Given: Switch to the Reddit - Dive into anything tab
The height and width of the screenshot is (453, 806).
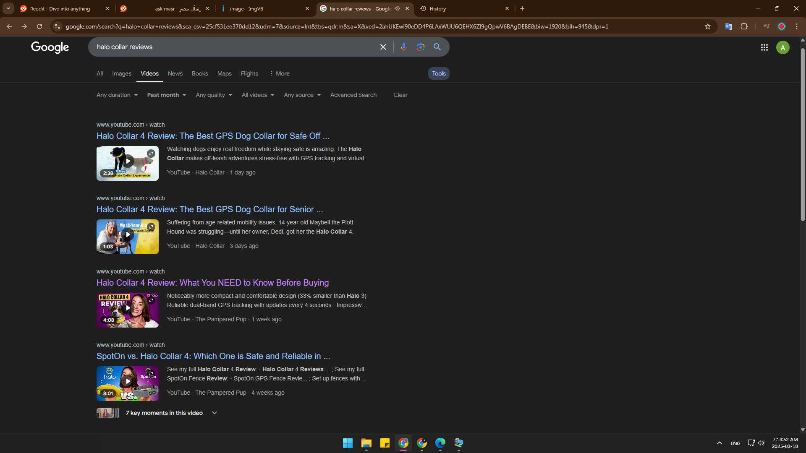Looking at the screenshot, I should (x=65, y=8).
